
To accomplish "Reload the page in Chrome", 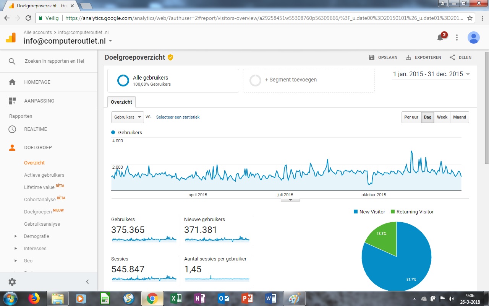I will (28, 18).
